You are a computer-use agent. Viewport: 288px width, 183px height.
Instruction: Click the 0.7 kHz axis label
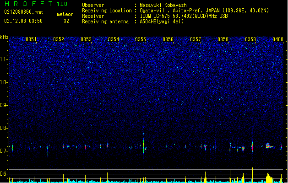(4, 151)
